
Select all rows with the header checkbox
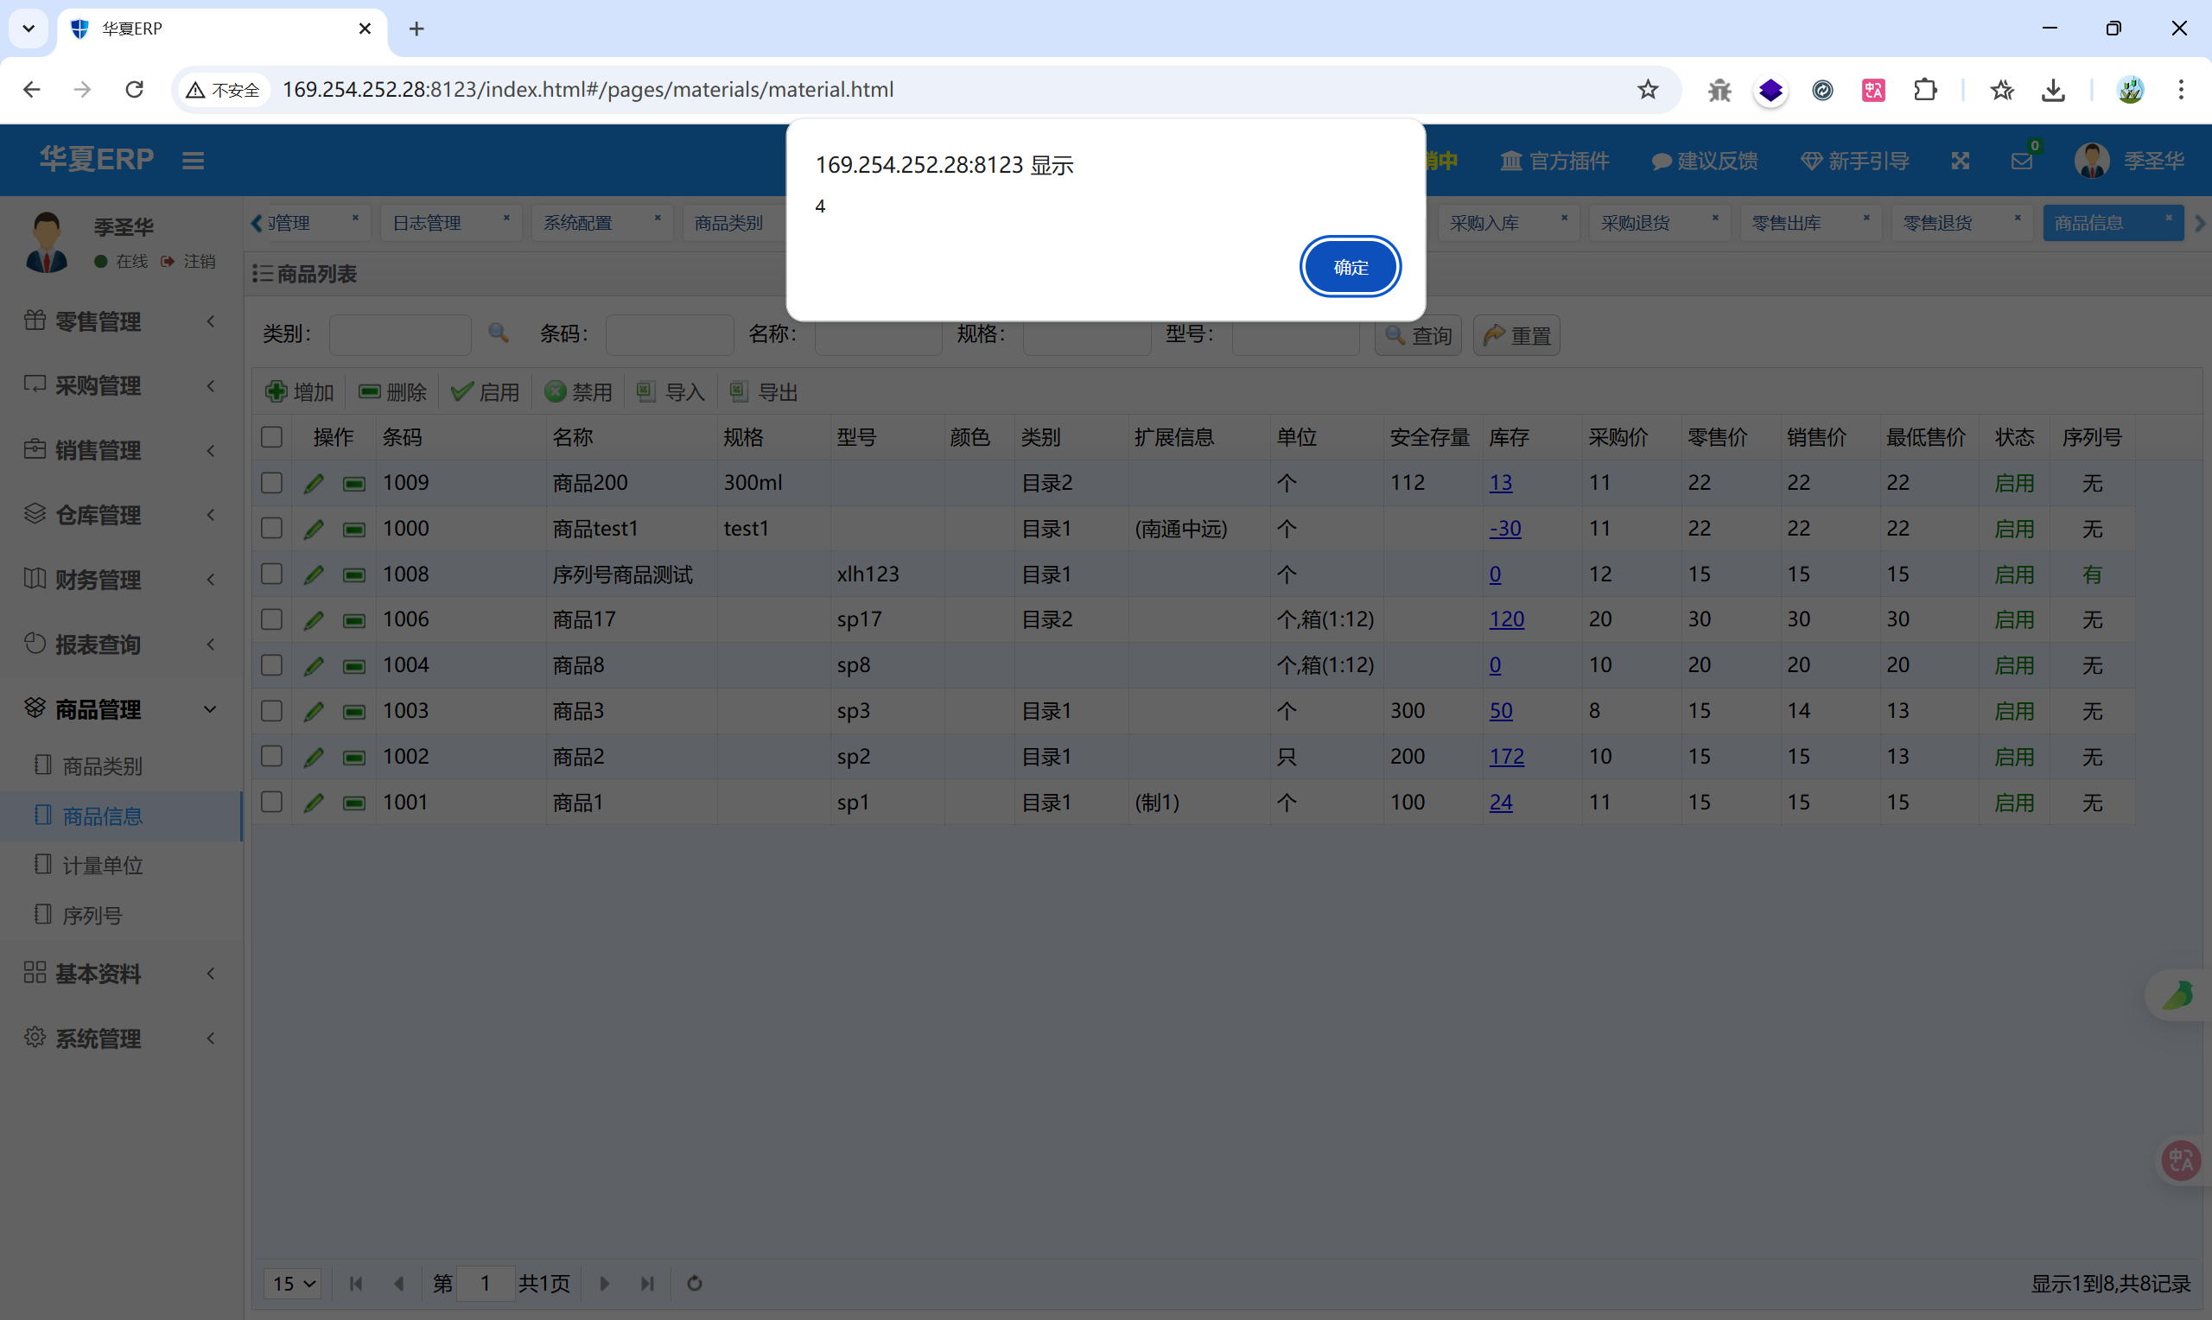[271, 438]
